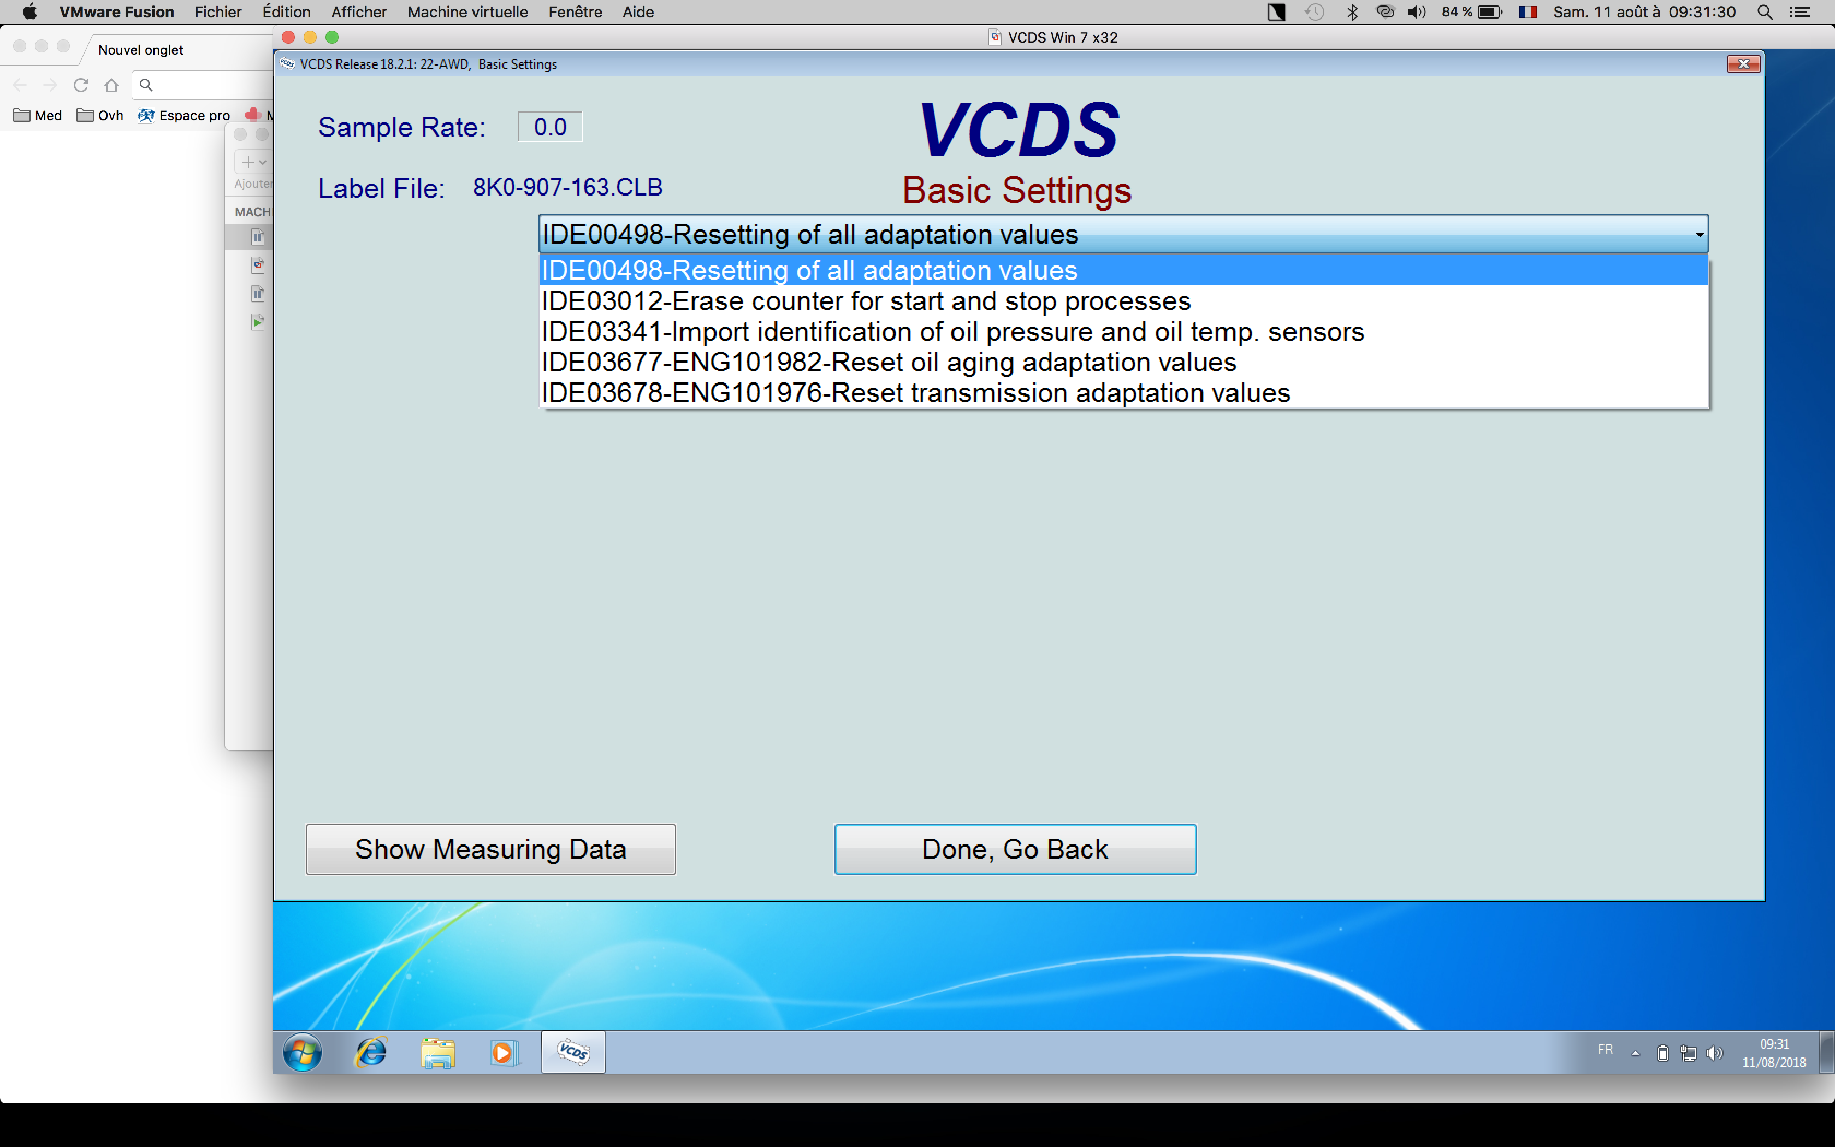
Task: Pick IDE03677 Reset oil aging adaptation values
Action: coord(1123,362)
